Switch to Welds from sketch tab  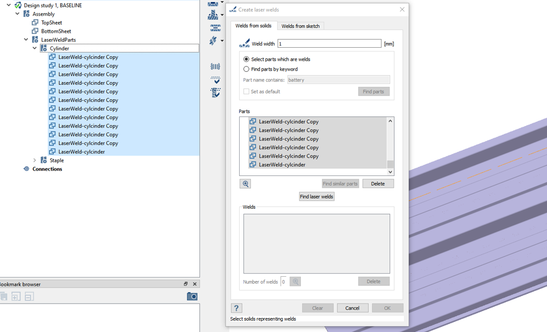(x=300, y=26)
